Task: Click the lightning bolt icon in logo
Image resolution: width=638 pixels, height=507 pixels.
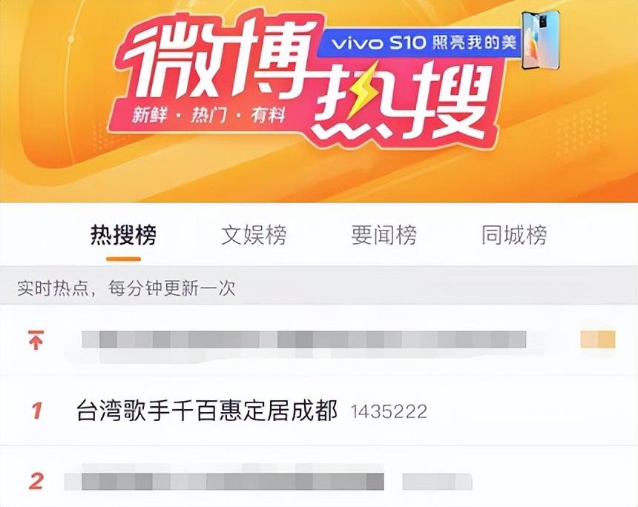Action: point(364,90)
